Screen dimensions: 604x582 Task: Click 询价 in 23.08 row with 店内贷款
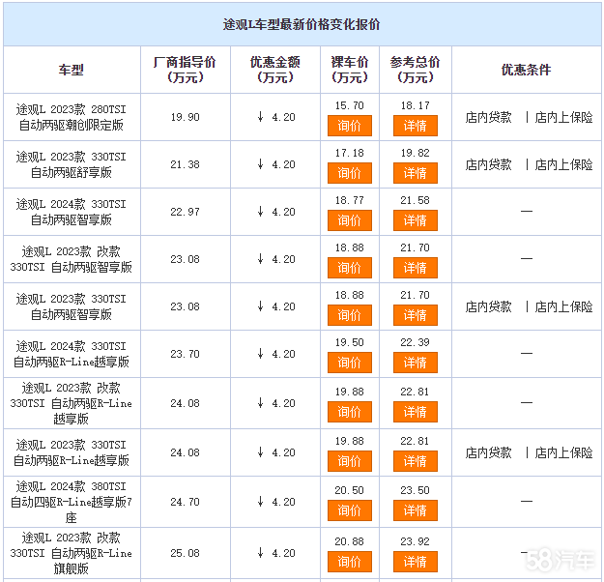pyautogui.click(x=350, y=315)
